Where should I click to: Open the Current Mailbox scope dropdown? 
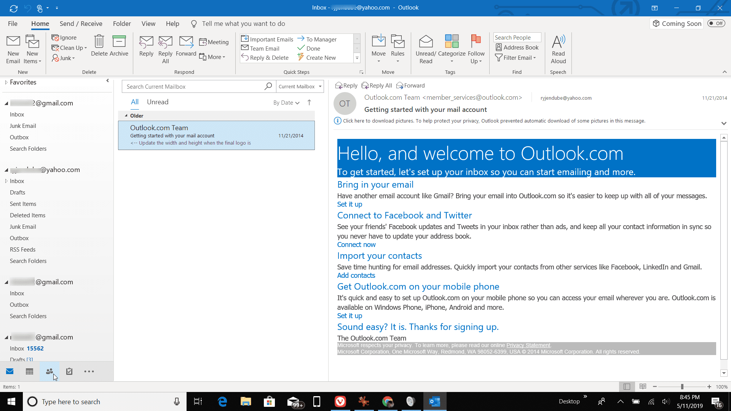(300, 87)
